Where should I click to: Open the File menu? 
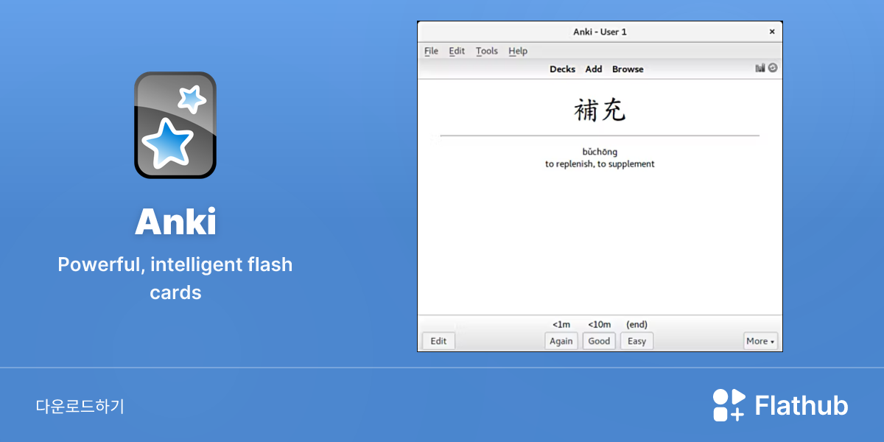tap(432, 51)
